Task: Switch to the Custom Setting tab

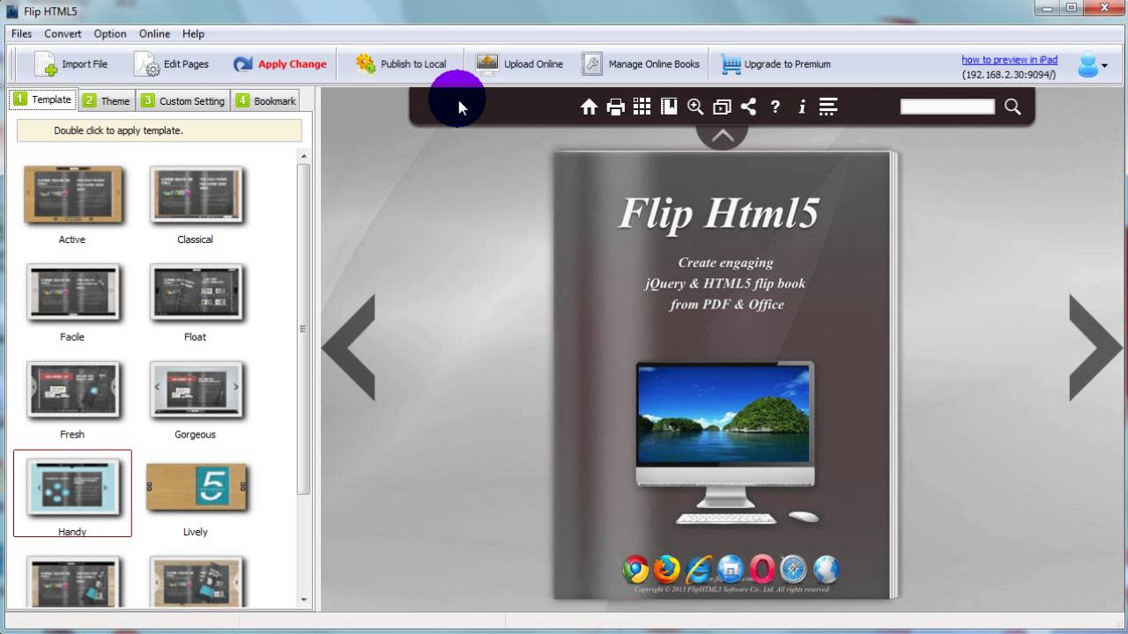Action: pyautogui.click(x=182, y=100)
